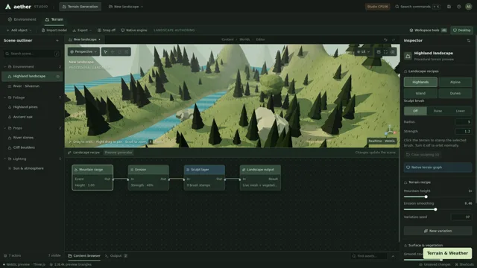The width and height of the screenshot is (477, 268).
Task: Select the New landscape document tab
Action: point(84,39)
